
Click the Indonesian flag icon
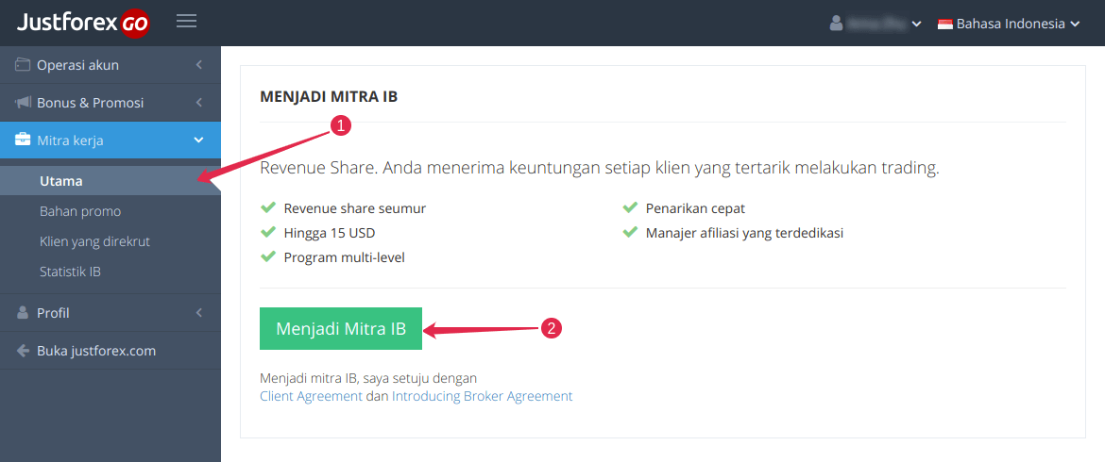(x=944, y=24)
